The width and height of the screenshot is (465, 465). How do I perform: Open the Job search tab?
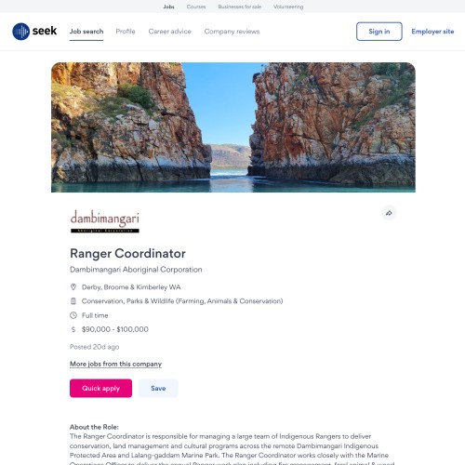86,32
